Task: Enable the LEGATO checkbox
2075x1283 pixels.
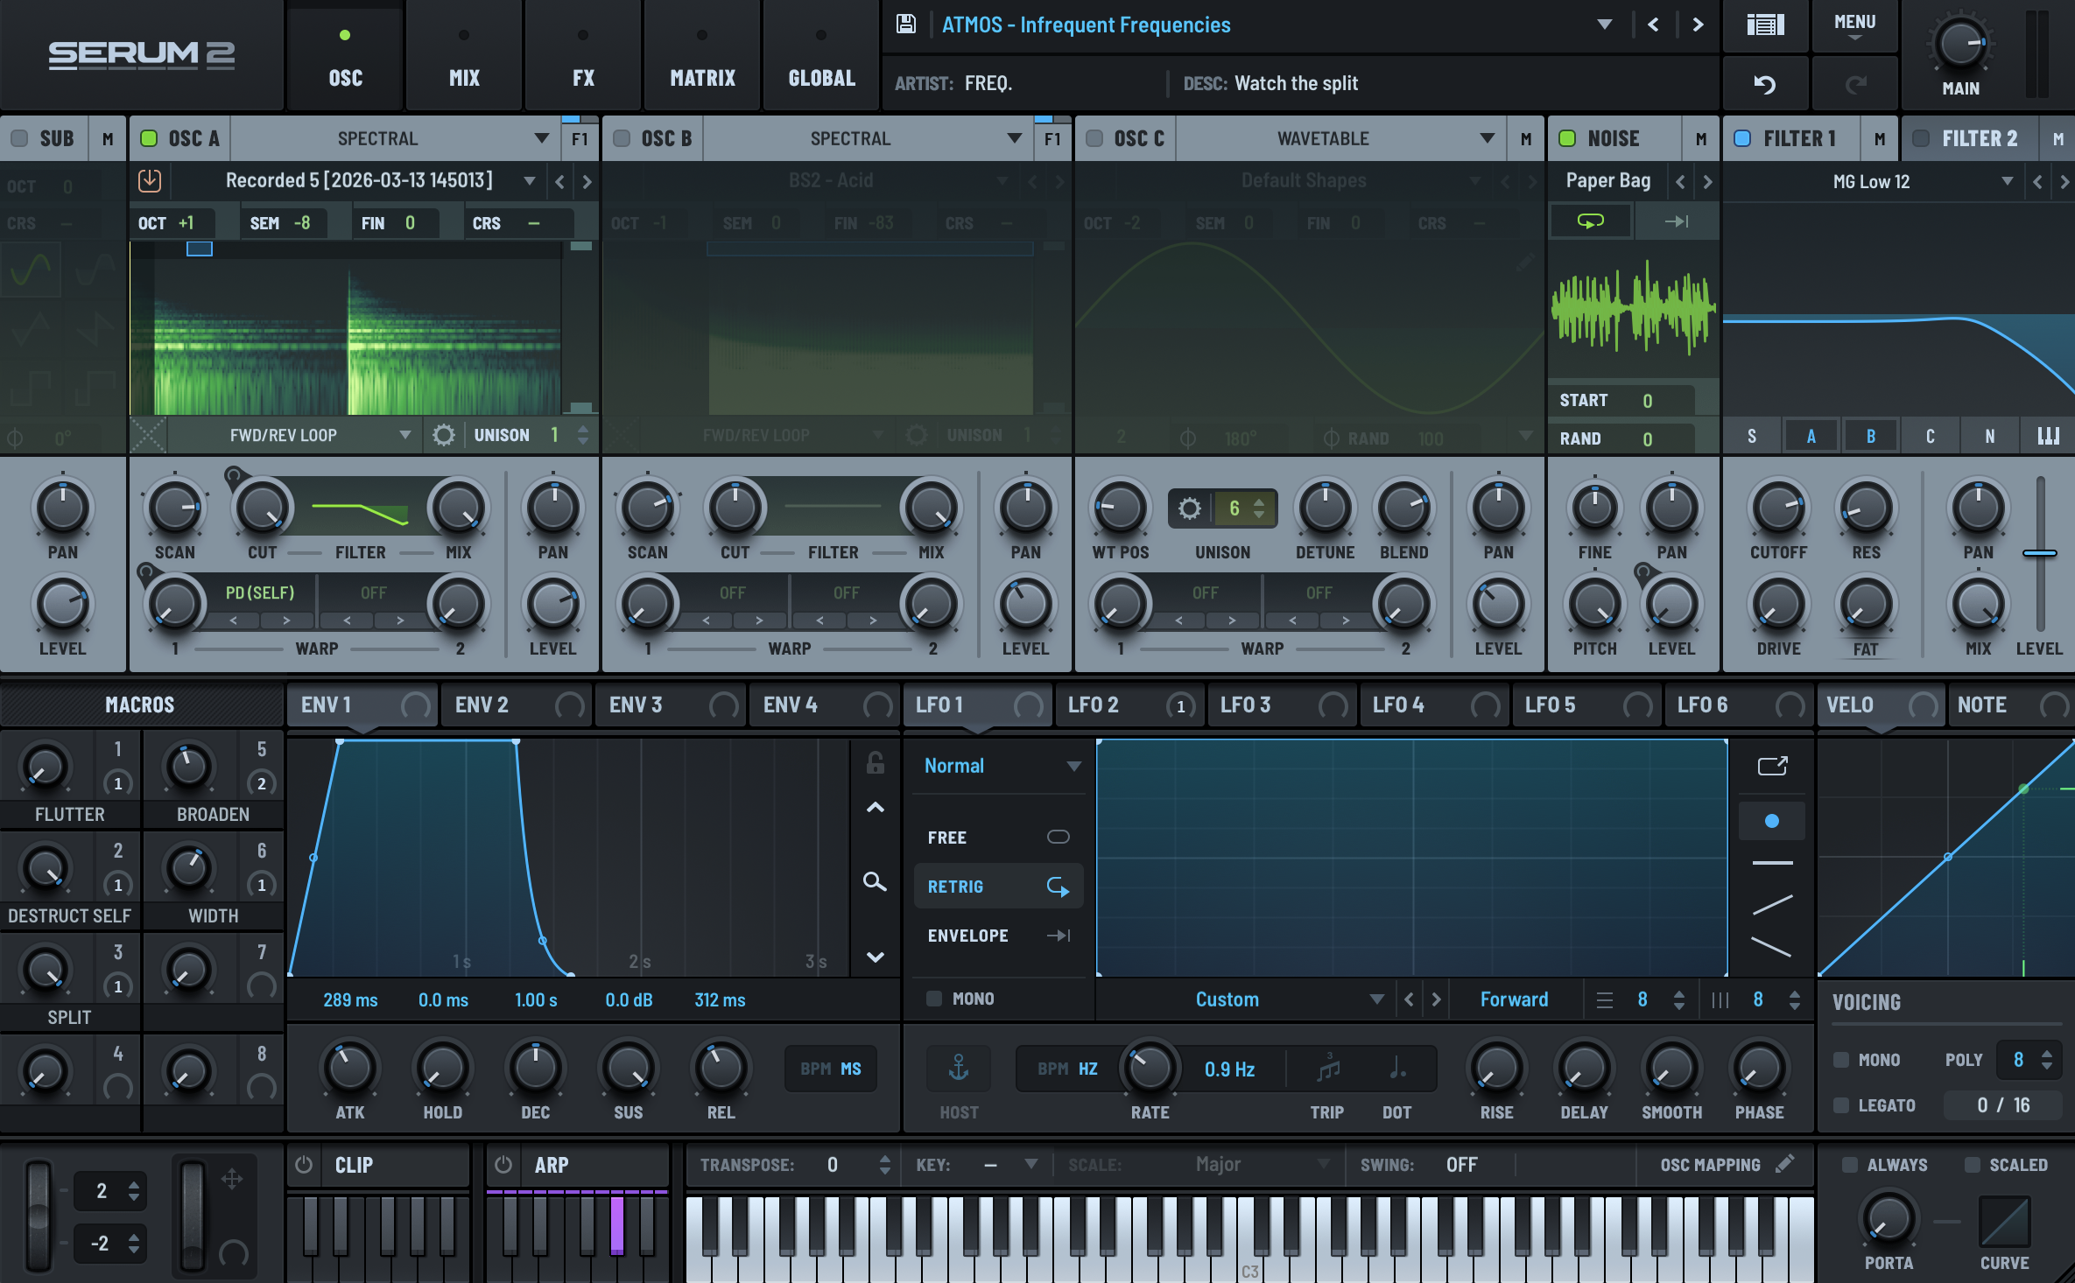Action: point(1841,1105)
